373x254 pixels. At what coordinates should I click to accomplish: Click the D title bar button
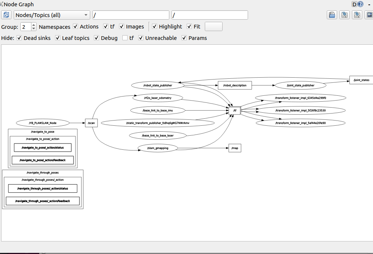pyautogui.click(x=355, y=4)
